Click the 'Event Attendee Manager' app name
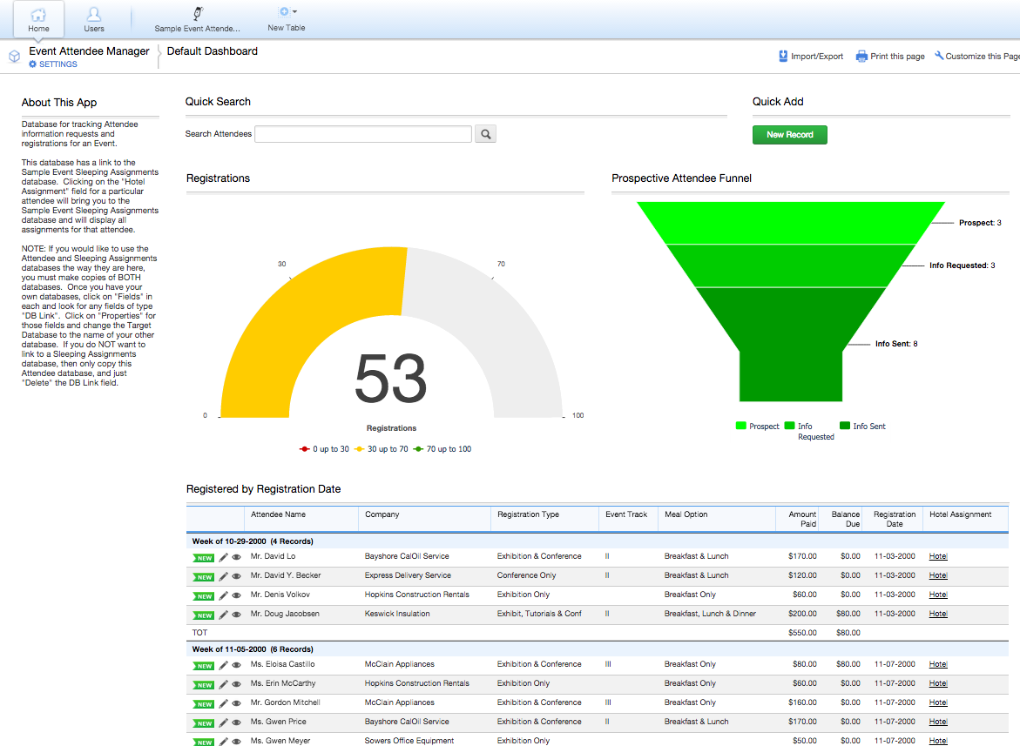Viewport: 1020px width, 746px height. [89, 51]
